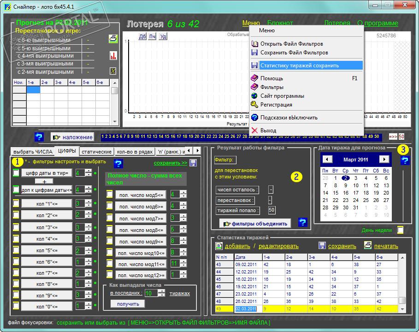419x332 pixels.
Task: Tick checkbox for пол. число мод12>=
Action: point(110,274)
